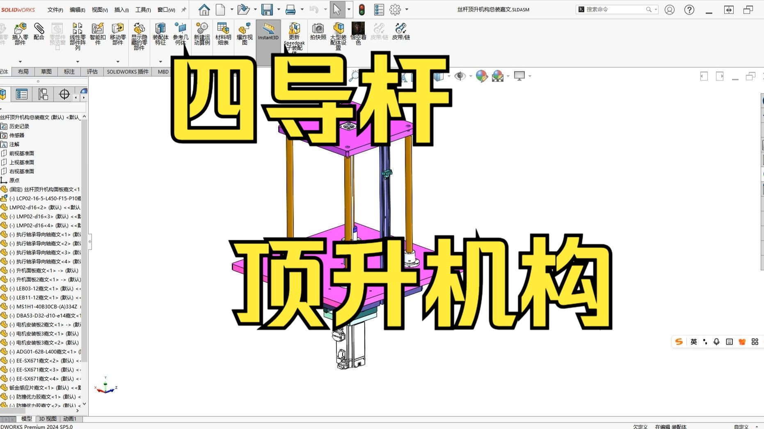This screenshot has height=429, width=764.
Task: Save the assembly with the floppy icon
Action: click(x=267, y=9)
